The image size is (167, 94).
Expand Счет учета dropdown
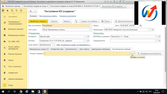point(91,30)
